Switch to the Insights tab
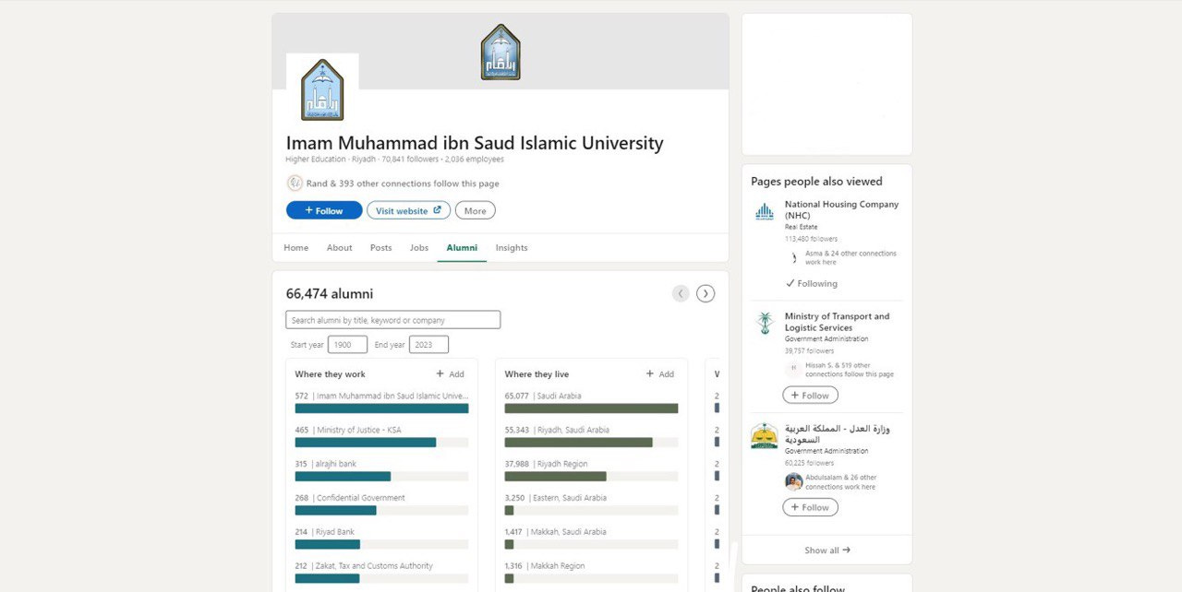 [x=512, y=247]
